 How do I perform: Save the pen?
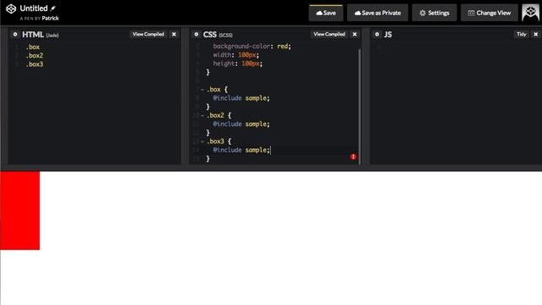click(x=326, y=13)
